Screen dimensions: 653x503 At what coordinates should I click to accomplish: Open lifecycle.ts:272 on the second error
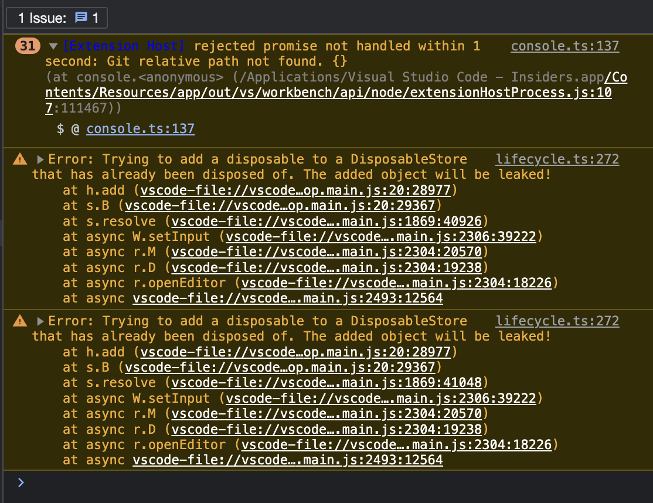coord(557,320)
